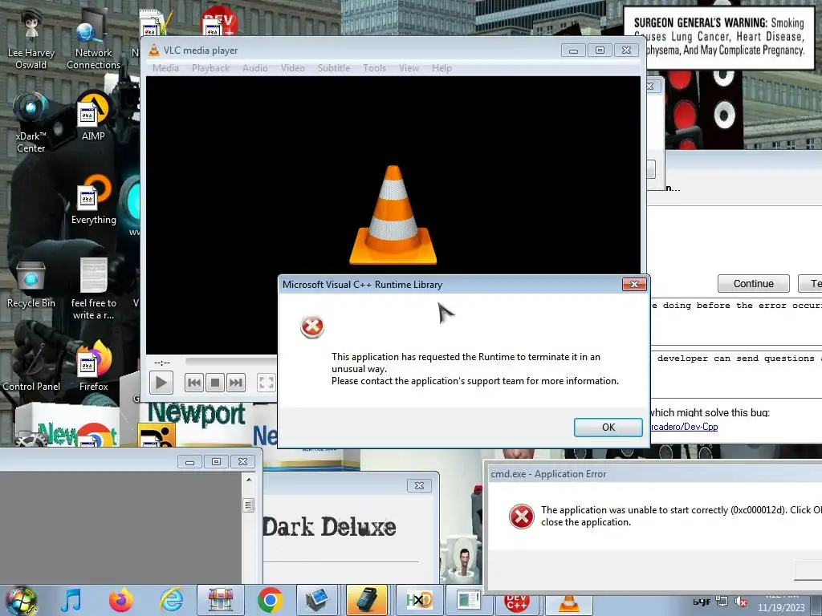This screenshot has width=822, height=616.
Task: Click OK in Visual C++ Runtime dialog
Action: pyautogui.click(x=608, y=428)
